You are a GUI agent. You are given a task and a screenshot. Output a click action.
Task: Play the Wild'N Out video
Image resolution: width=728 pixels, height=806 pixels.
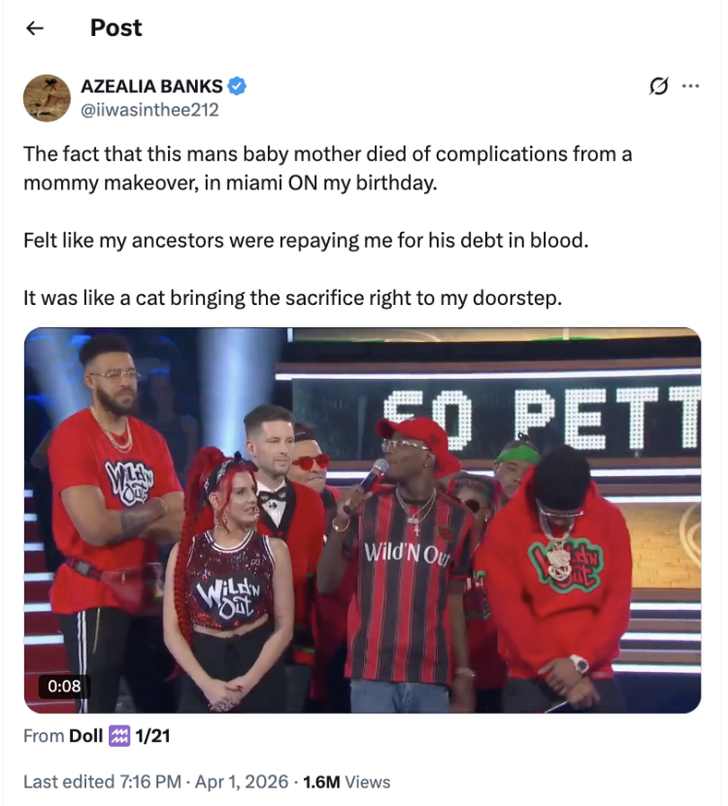[x=362, y=520]
